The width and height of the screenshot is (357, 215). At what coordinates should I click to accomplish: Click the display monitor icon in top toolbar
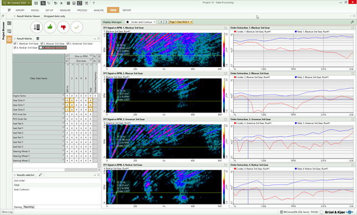point(74,3)
